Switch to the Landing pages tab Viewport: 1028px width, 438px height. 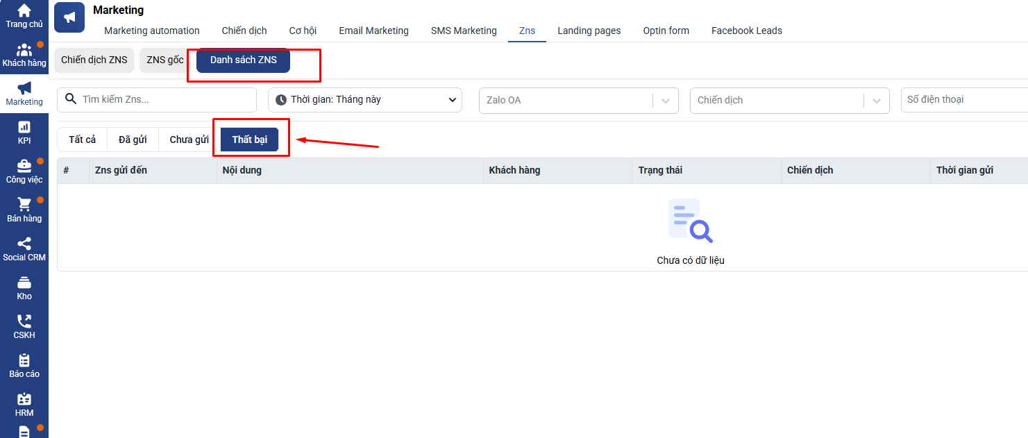[x=589, y=31]
